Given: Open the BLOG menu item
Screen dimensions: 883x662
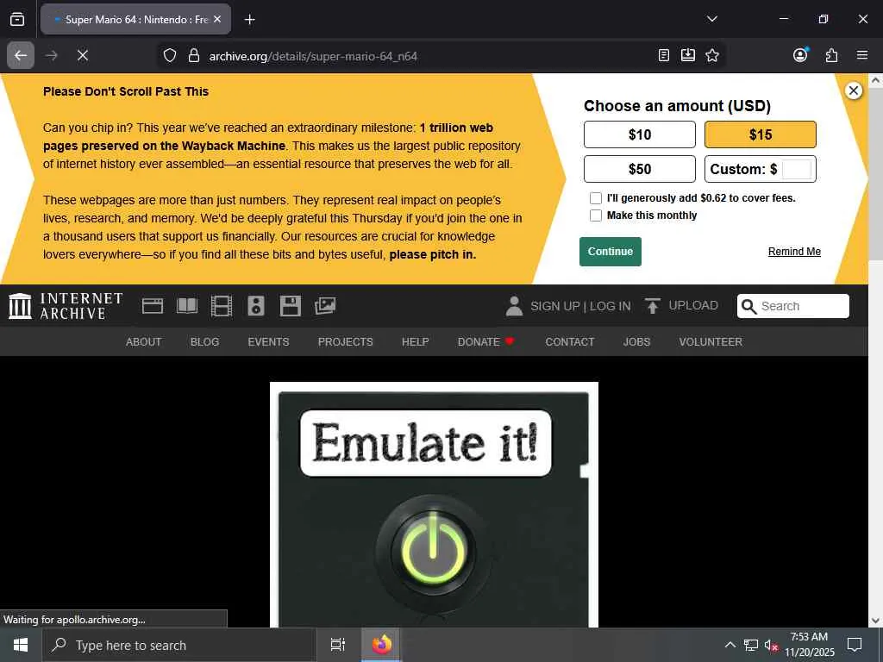Looking at the screenshot, I should (204, 341).
